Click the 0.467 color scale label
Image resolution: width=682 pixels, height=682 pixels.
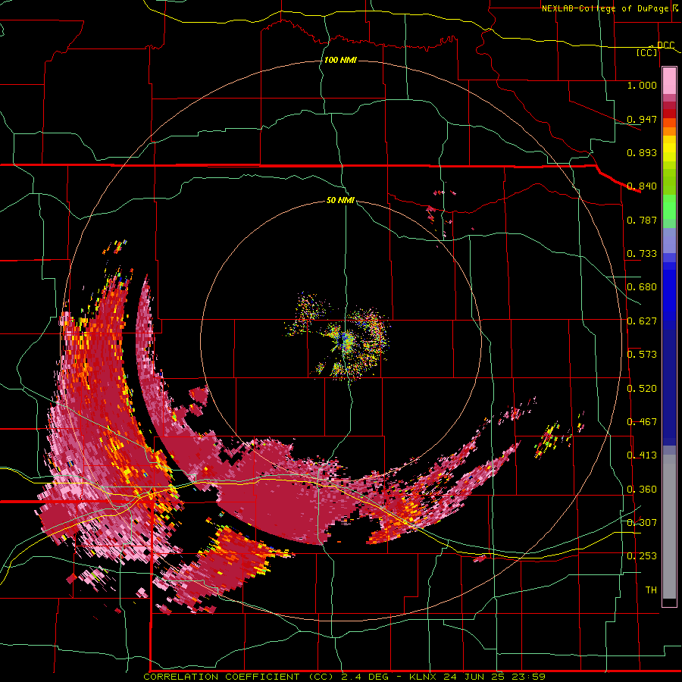pos(642,422)
